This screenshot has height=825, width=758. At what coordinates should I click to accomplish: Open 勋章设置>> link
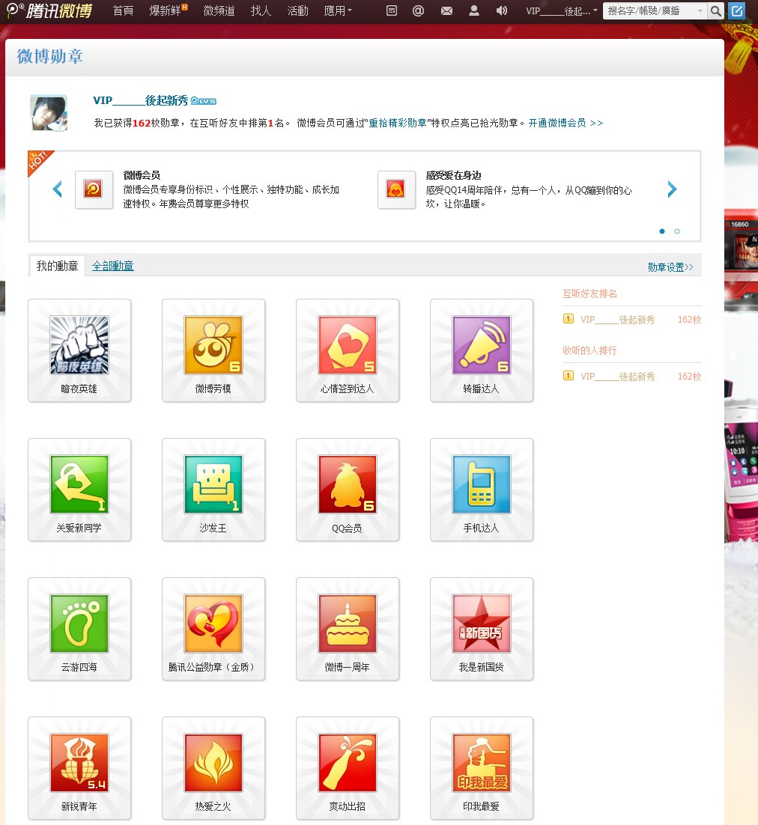670,267
